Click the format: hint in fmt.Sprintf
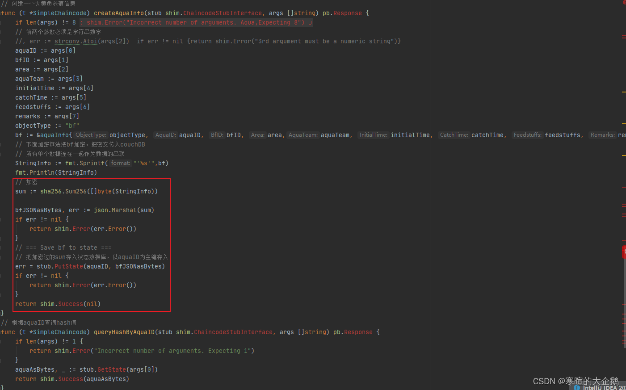Image resolution: width=626 pixels, height=390 pixels. coord(121,163)
